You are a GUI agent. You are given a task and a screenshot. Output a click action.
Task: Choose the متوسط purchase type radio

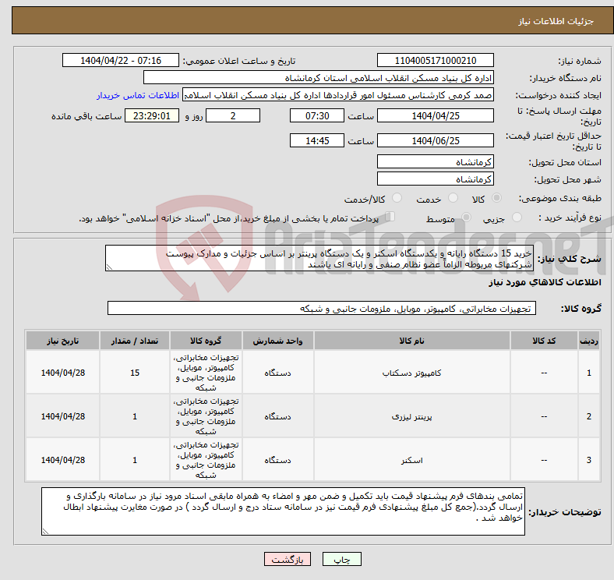tap(466, 217)
